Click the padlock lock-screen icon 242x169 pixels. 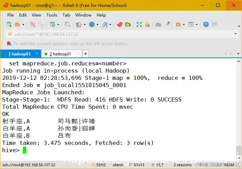[x=147, y=24]
